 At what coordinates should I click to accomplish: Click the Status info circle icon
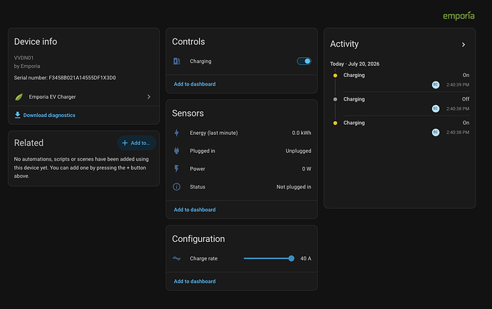[x=177, y=187]
